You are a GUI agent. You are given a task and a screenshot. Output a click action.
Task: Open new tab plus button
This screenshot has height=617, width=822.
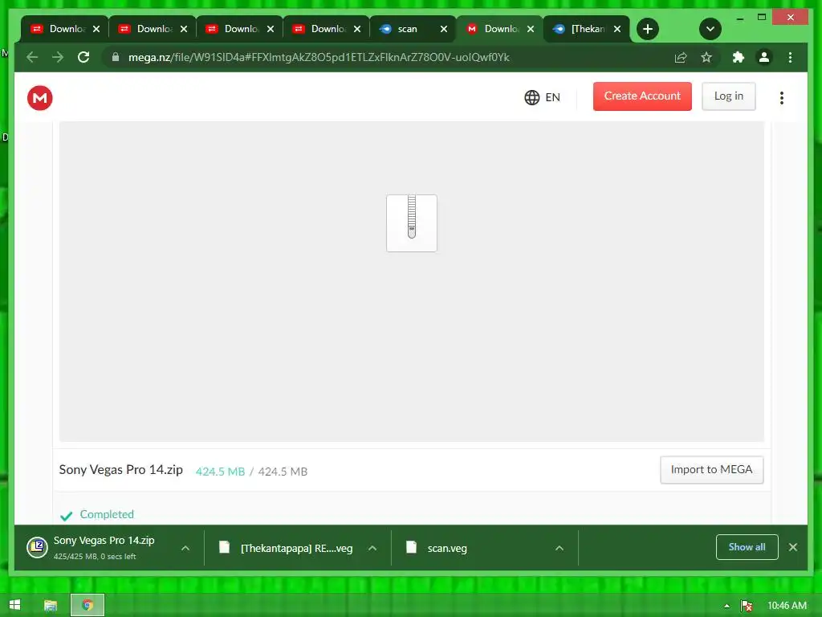pos(648,29)
